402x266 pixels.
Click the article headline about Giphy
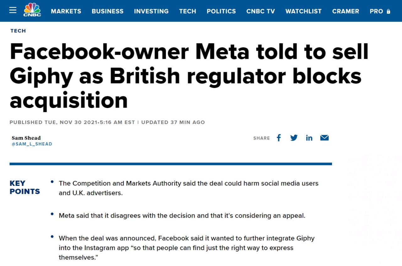(188, 76)
